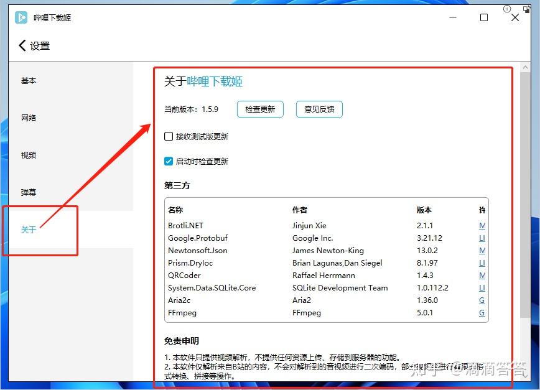This screenshot has width=540, height=390.
Task: Click the Google Inc. author cell
Action: coord(313,238)
